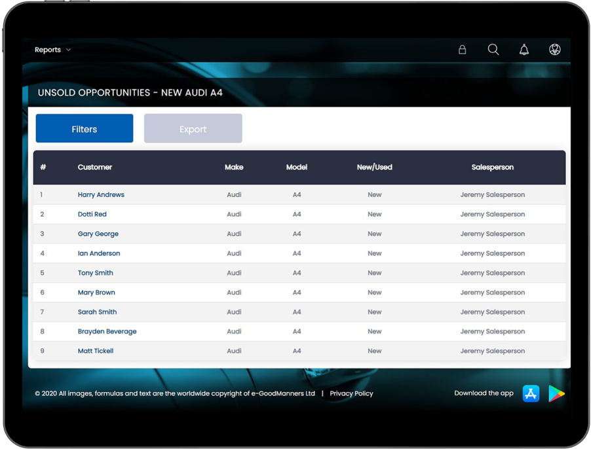
Task: Click the Export button
Action: 193,129
